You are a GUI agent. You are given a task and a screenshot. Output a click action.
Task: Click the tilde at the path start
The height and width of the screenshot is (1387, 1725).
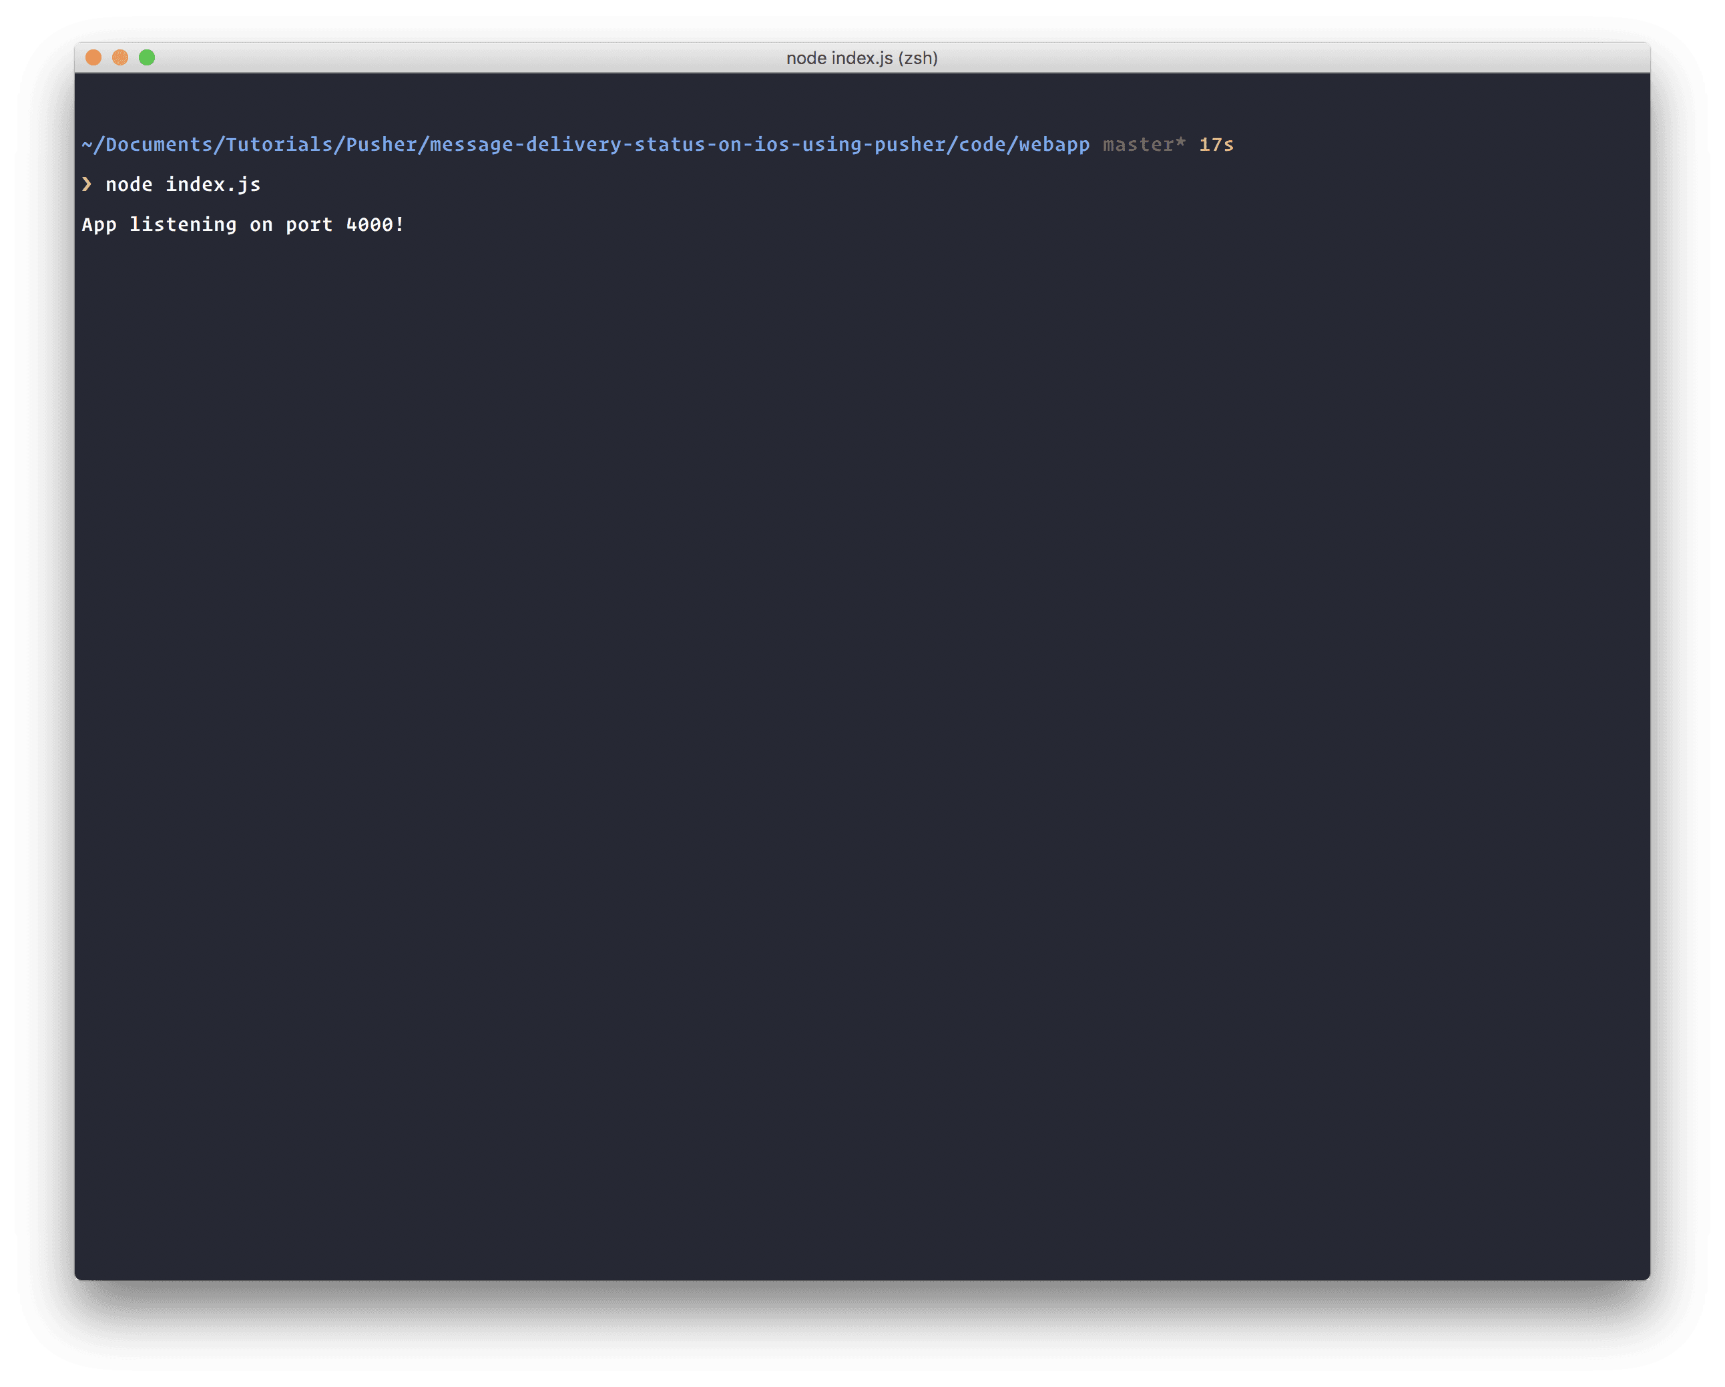point(87,145)
